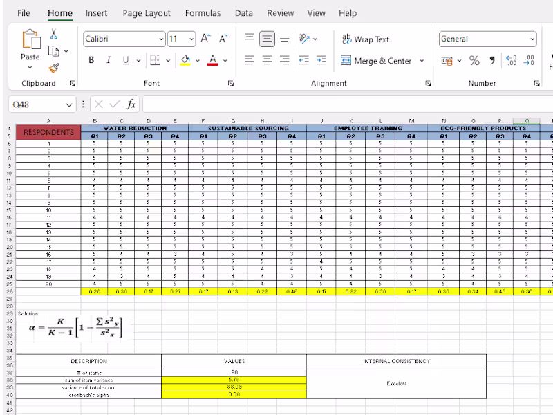Click Accounting Number Format icon

tap(447, 61)
